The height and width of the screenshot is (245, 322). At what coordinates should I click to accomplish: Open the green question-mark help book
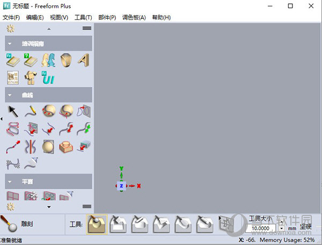[x=31, y=60]
